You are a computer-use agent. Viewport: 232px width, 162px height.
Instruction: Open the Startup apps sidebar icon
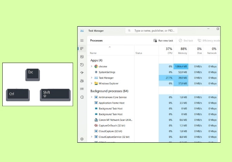pos(82,73)
